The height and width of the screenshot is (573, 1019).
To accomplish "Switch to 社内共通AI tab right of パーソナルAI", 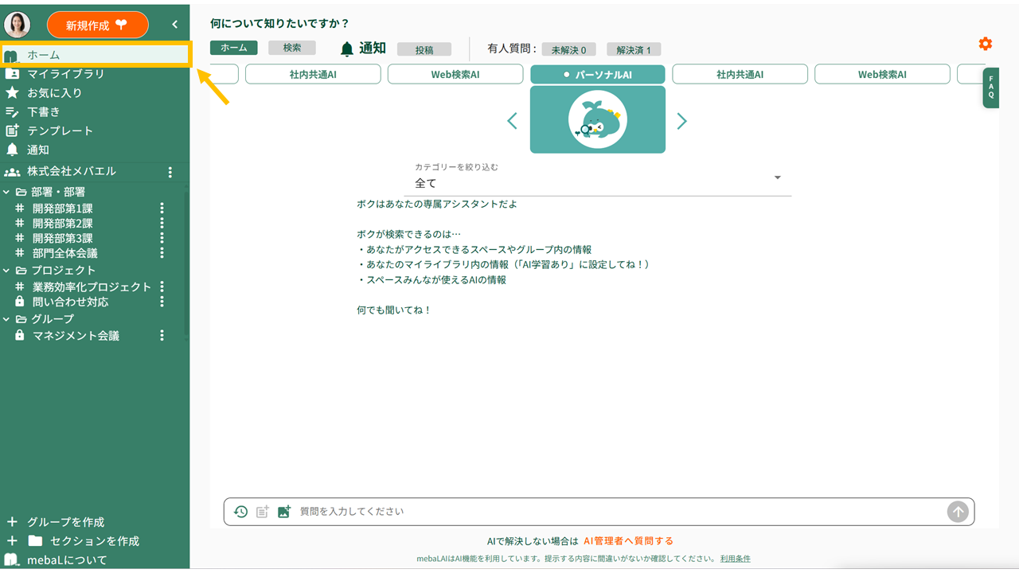I will click(x=740, y=74).
